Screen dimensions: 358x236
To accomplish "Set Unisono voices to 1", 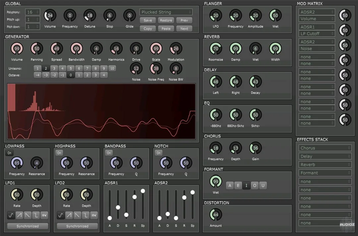I will [38, 68].
